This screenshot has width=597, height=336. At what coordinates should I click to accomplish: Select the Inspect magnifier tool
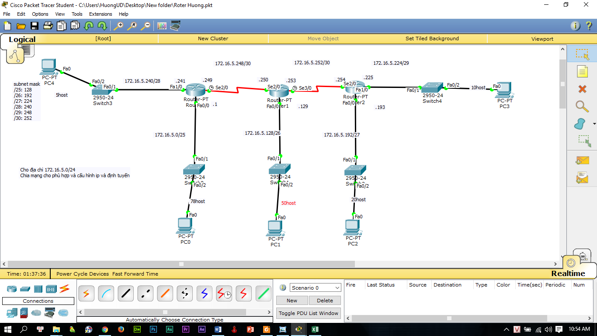pos(582,105)
